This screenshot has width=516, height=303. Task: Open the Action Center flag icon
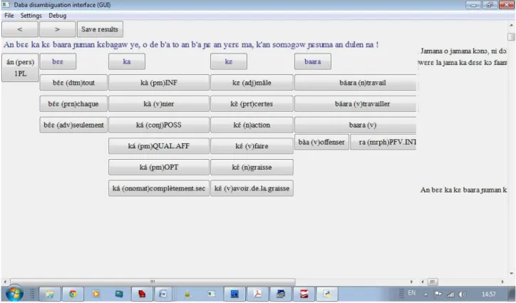[438, 294]
